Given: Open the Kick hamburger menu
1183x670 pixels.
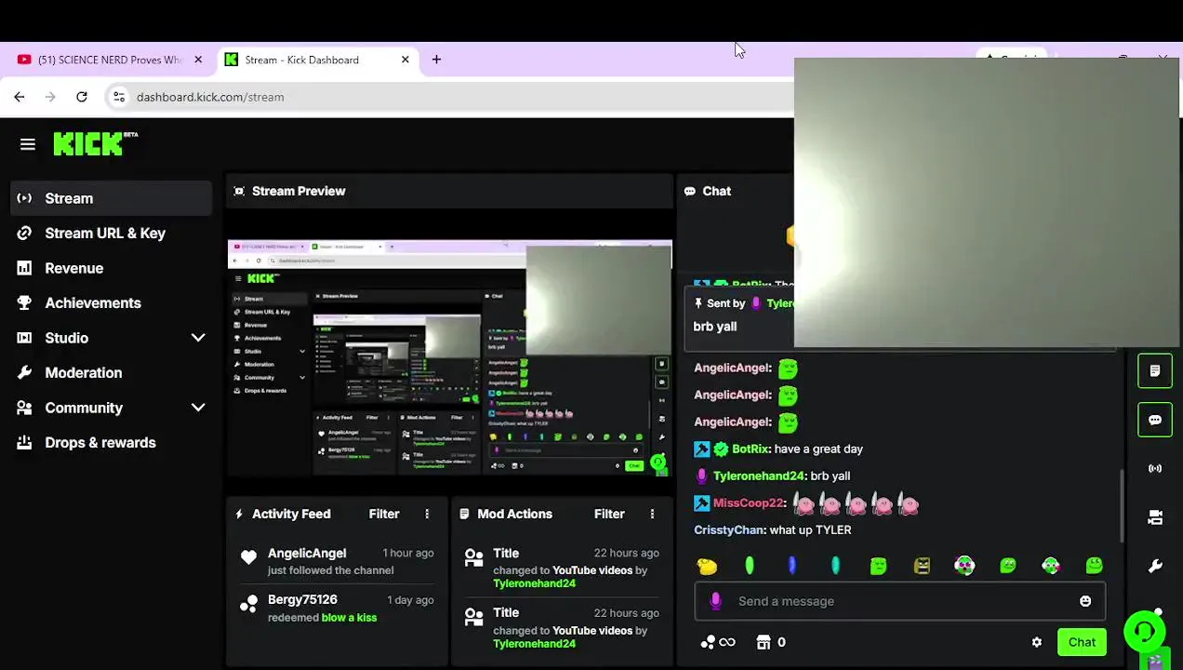Looking at the screenshot, I should (x=28, y=144).
